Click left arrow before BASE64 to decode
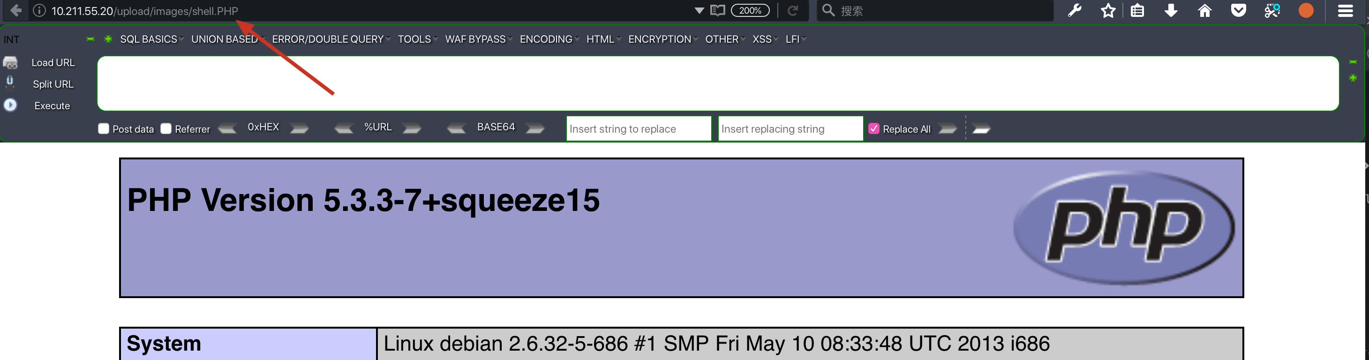 coord(457,128)
